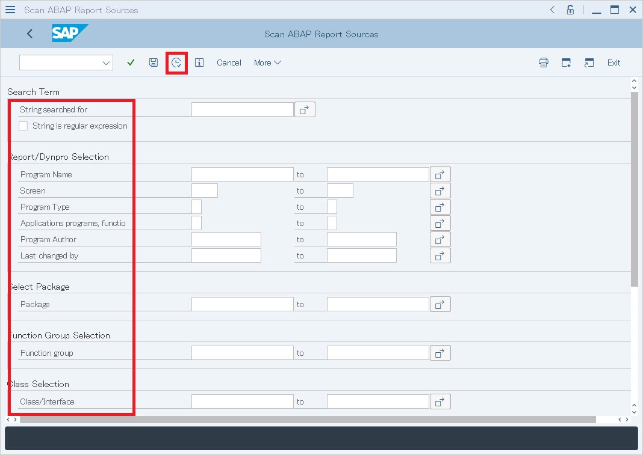Open program documentation info icon
This screenshot has width=643, height=455.
point(199,63)
